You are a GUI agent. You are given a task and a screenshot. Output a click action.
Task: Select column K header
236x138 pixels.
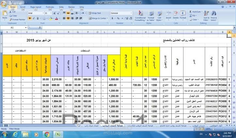(114, 32)
